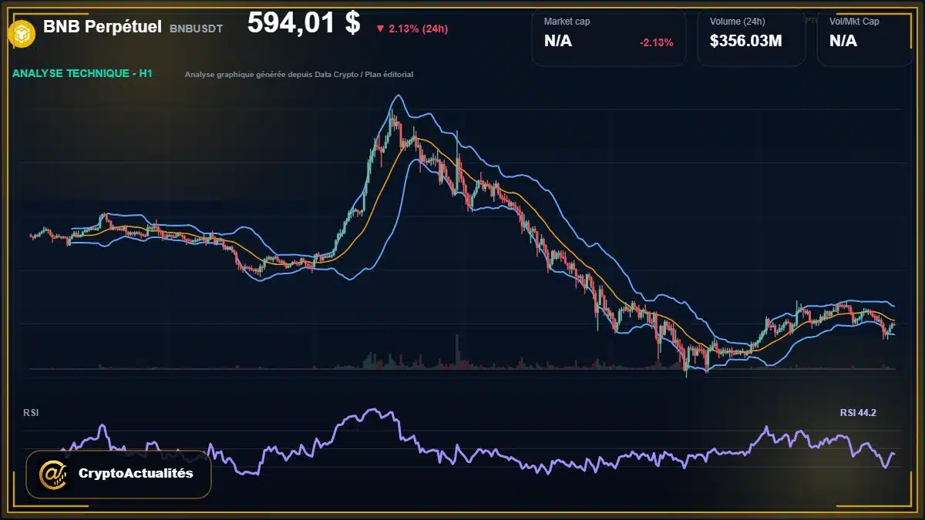Image resolution: width=925 pixels, height=520 pixels.
Task: Click the -2.13% value in Market cap card
Action: click(x=657, y=42)
